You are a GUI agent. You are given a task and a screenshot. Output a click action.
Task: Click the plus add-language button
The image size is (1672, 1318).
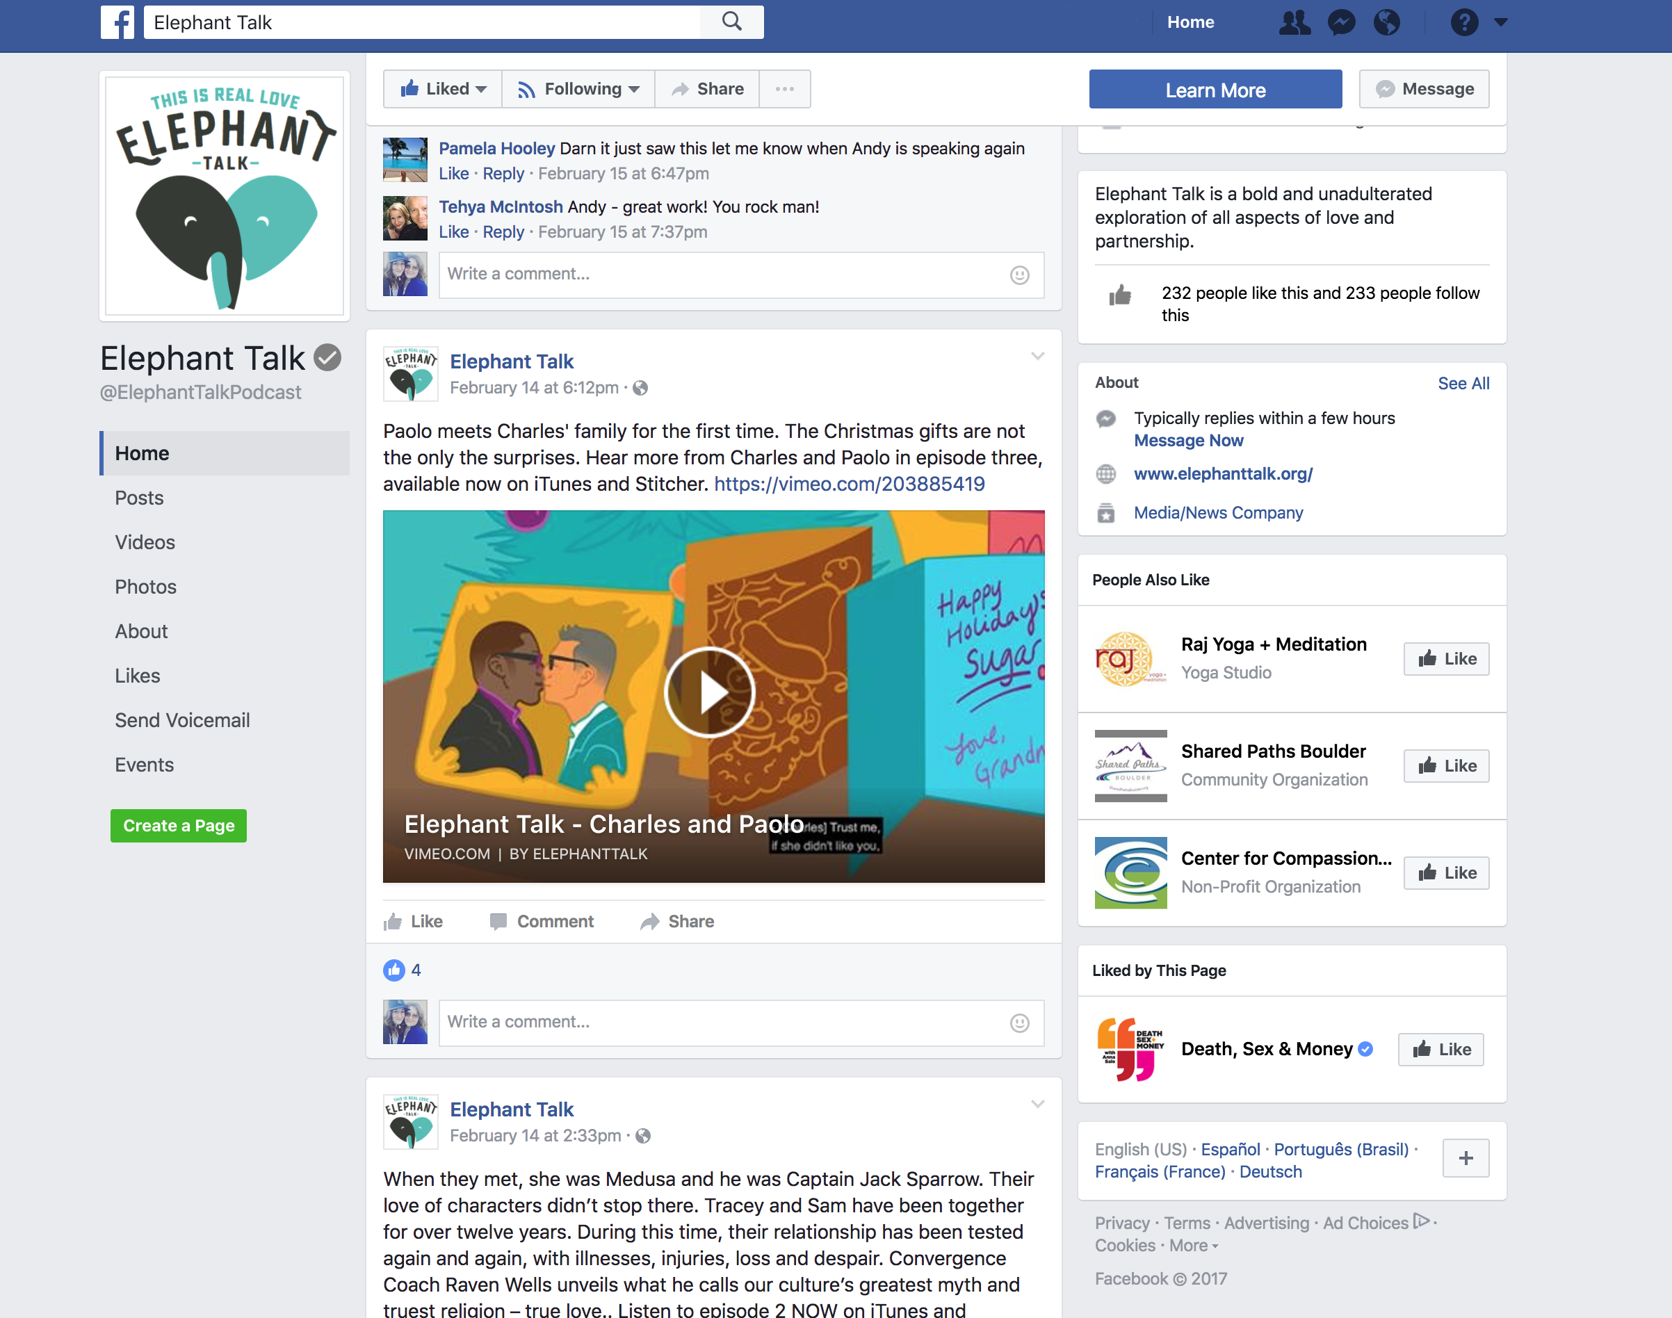(1466, 1158)
